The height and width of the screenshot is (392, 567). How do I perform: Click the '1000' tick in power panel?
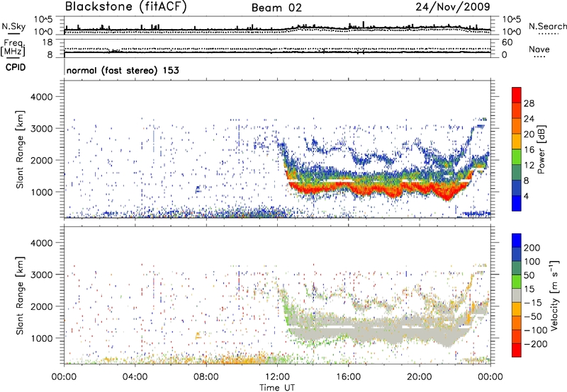click(x=41, y=192)
